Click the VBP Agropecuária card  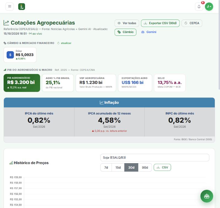tap(96, 83)
